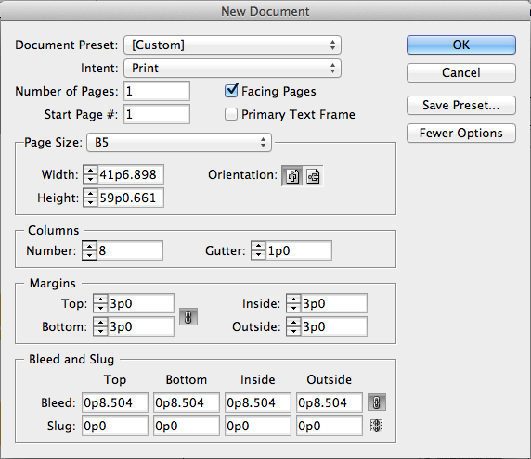Image resolution: width=531 pixels, height=459 pixels.
Task: Click the Columns Number stepper arrows
Action: [89, 251]
